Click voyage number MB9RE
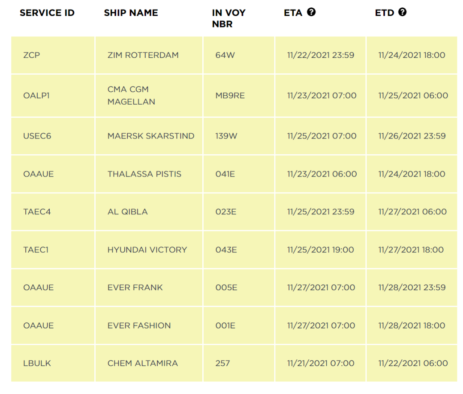 click(x=230, y=96)
